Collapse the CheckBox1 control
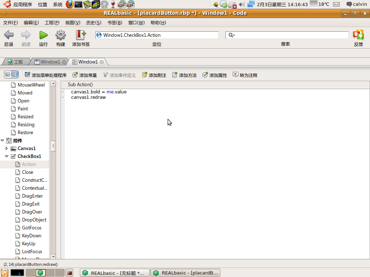370x277 pixels. [7, 156]
